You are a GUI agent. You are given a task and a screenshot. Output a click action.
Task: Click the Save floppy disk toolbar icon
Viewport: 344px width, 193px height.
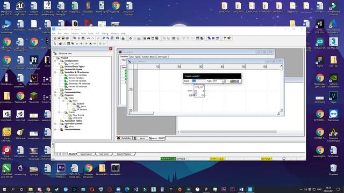click(63, 38)
